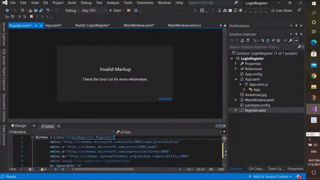Click the Solution Explorer Refresh icon

coord(268,40)
